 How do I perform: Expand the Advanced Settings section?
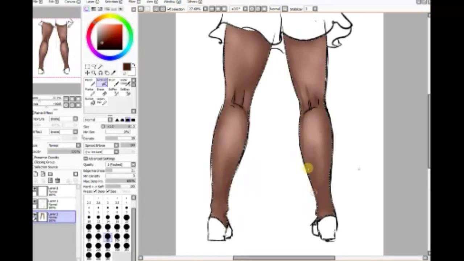86,158
